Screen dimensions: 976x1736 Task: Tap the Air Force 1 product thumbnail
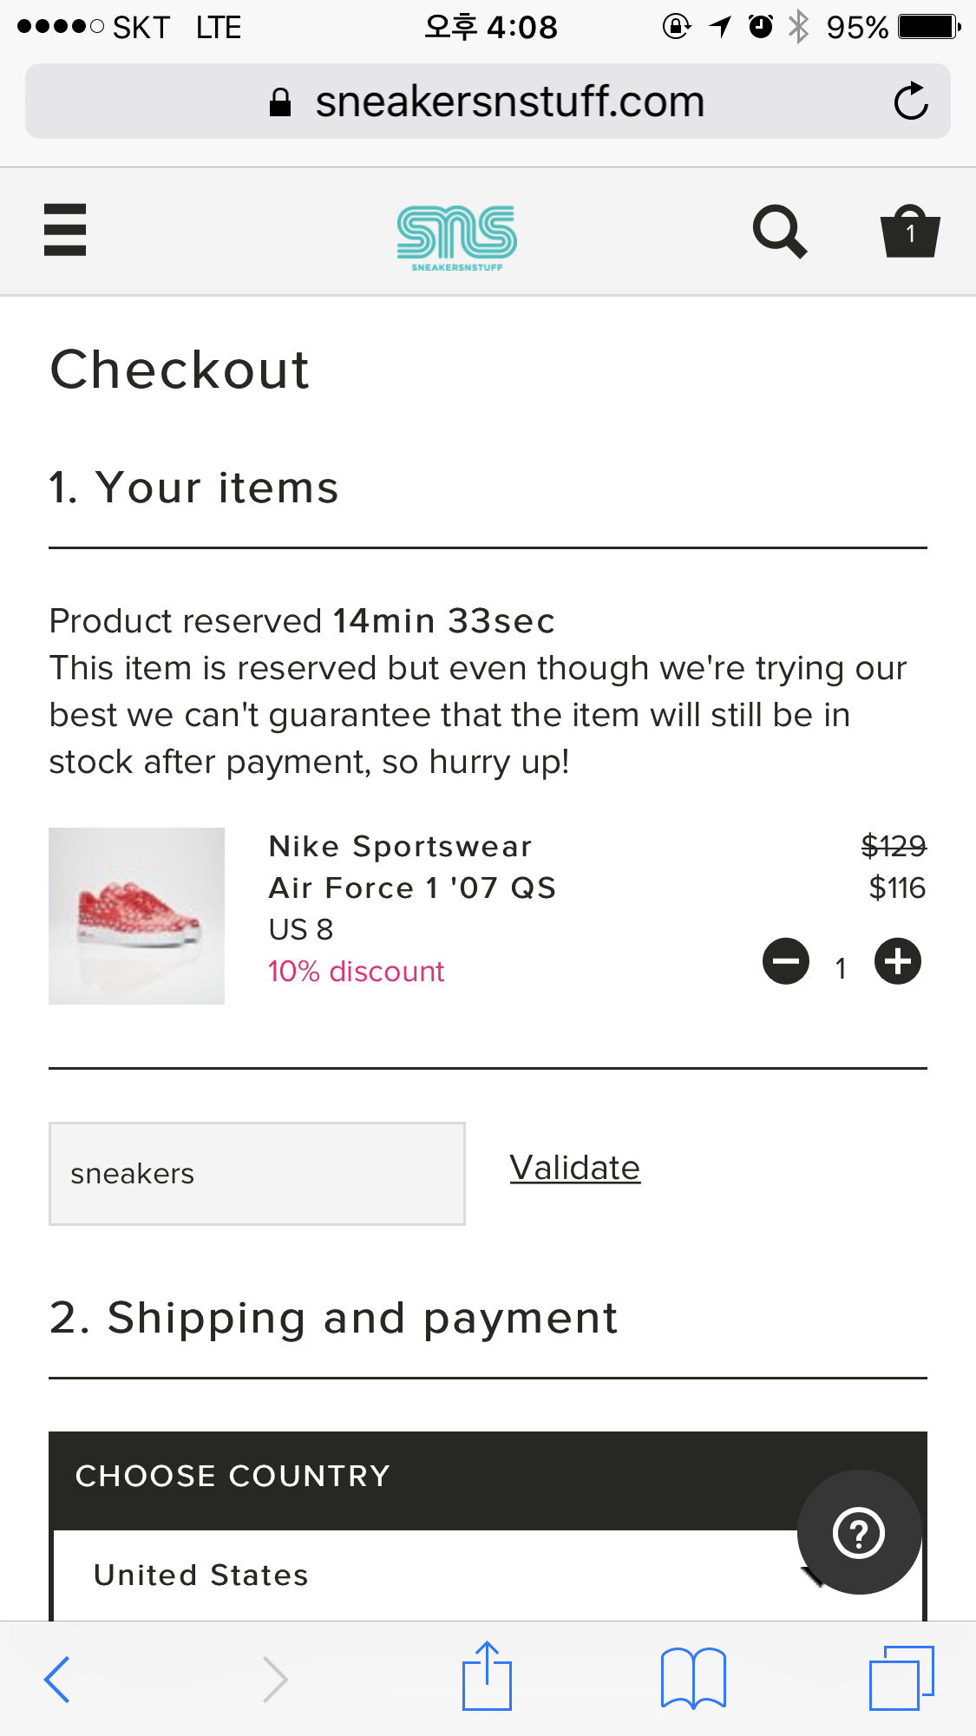pyautogui.click(x=137, y=916)
